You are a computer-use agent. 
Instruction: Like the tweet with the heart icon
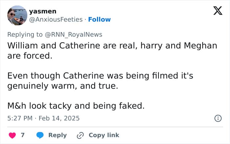pos(12,135)
